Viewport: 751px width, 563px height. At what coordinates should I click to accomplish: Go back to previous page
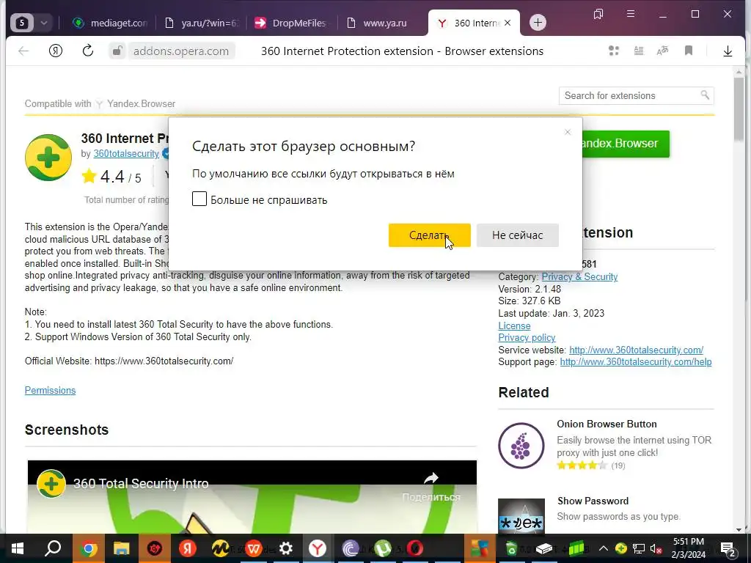[23, 51]
